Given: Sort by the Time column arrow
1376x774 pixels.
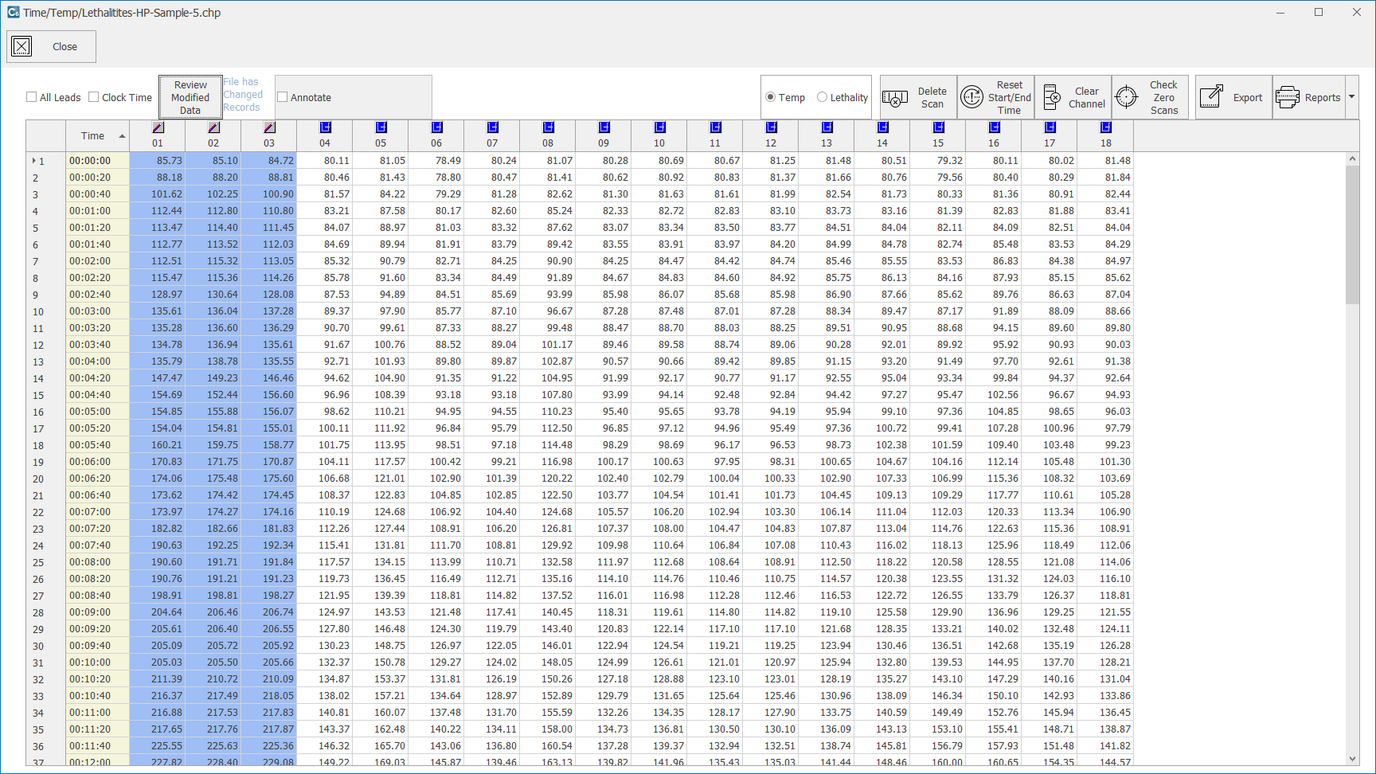Looking at the screenshot, I should tap(122, 136).
